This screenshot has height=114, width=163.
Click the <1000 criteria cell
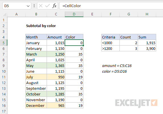click(110, 43)
